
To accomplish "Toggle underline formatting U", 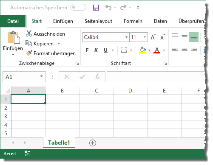I will pyautogui.click(x=105, y=50).
